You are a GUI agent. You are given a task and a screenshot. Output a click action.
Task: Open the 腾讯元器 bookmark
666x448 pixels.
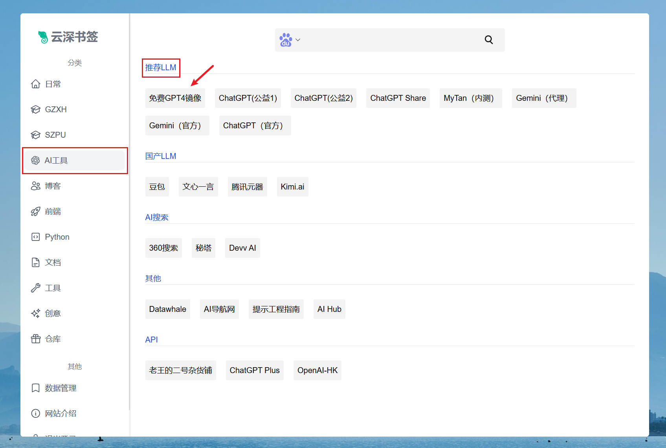(248, 187)
